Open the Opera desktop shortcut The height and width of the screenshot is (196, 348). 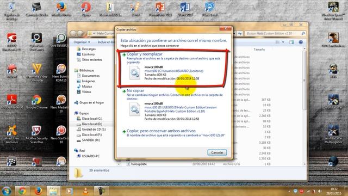pos(86,10)
